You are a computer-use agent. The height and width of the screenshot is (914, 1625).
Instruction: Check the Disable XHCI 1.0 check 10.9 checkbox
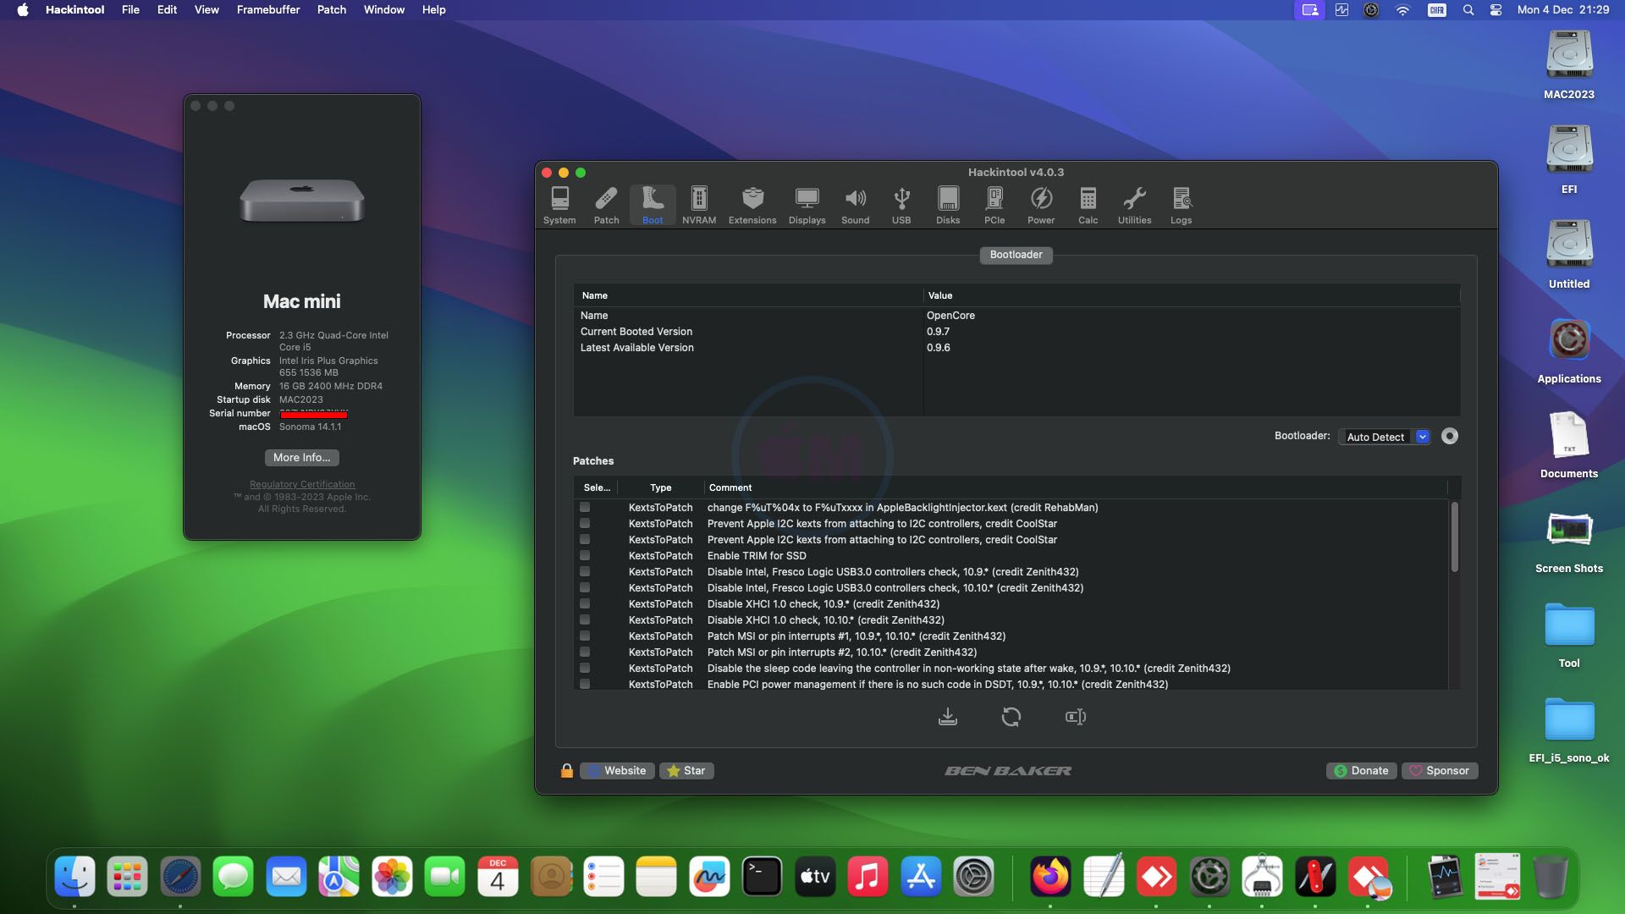[x=585, y=604]
